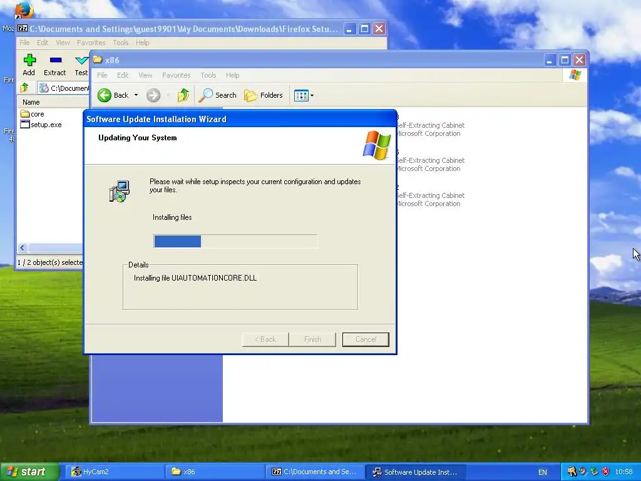Open the Help menu in x86 window
Viewport: 641px width, 481px height.
point(233,75)
